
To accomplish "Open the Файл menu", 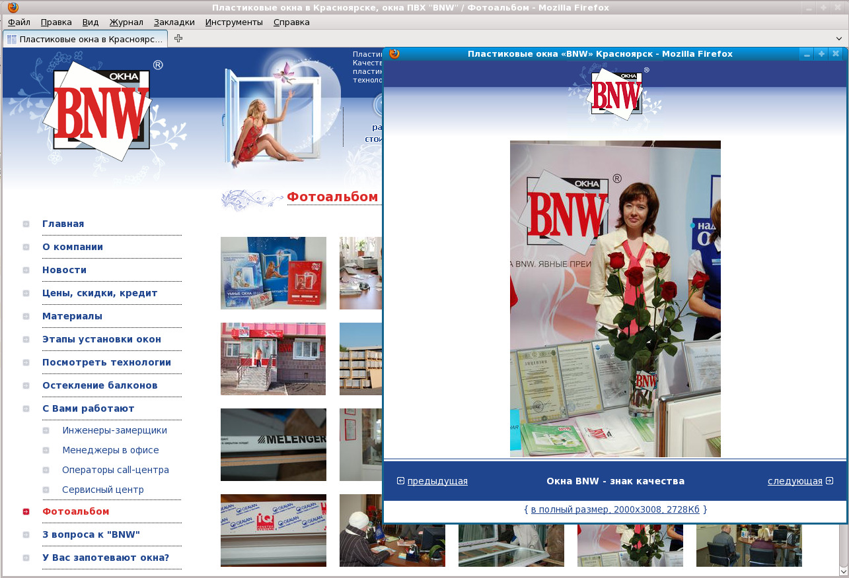I will click(x=19, y=22).
